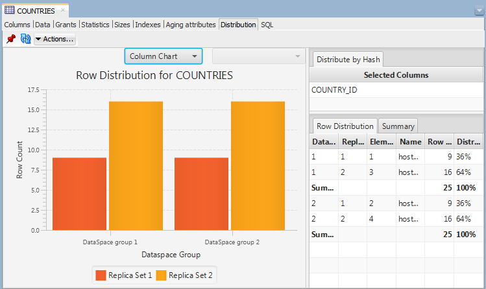Click the row count 9 in element 1 row
The image size is (486, 289).
coord(439,157)
